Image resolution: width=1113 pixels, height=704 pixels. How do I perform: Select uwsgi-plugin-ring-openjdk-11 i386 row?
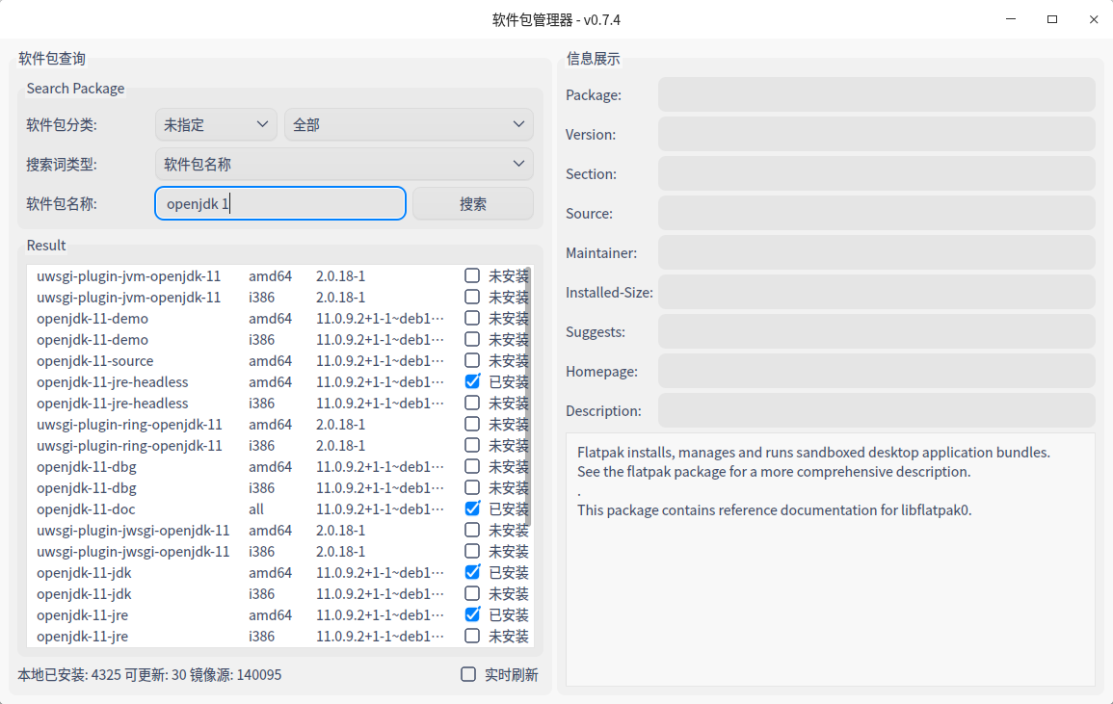(129, 446)
